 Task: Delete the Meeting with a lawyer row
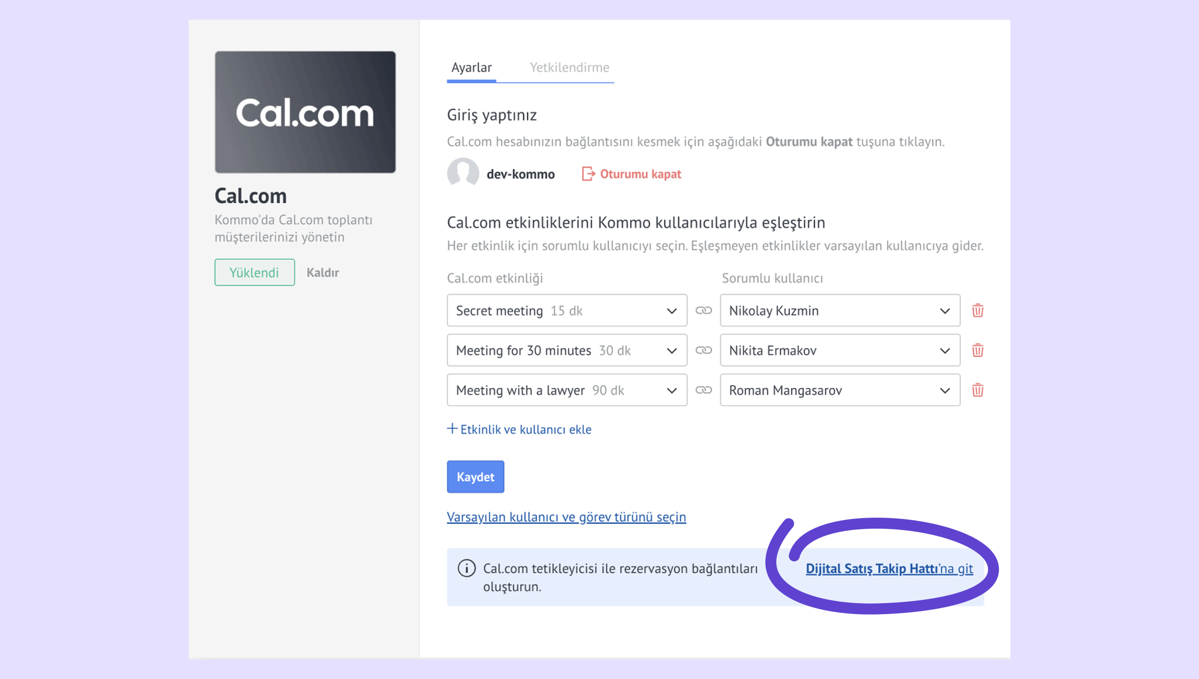pos(978,390)
